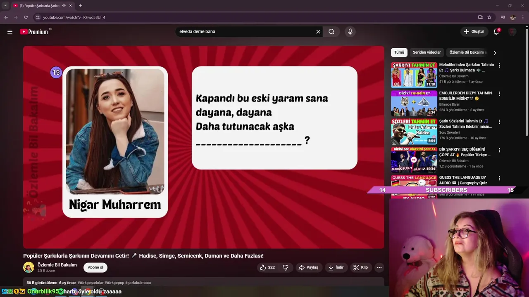Go back in browser history

(x=6, y=17)
